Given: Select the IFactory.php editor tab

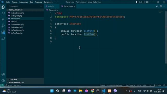Looking at the screenshot, I should coord(68,6).
